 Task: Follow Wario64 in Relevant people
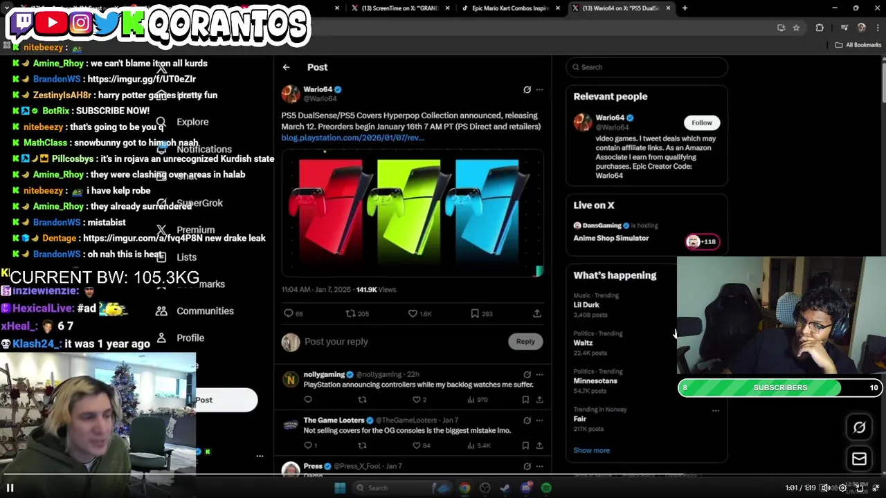tap(701, 122)
